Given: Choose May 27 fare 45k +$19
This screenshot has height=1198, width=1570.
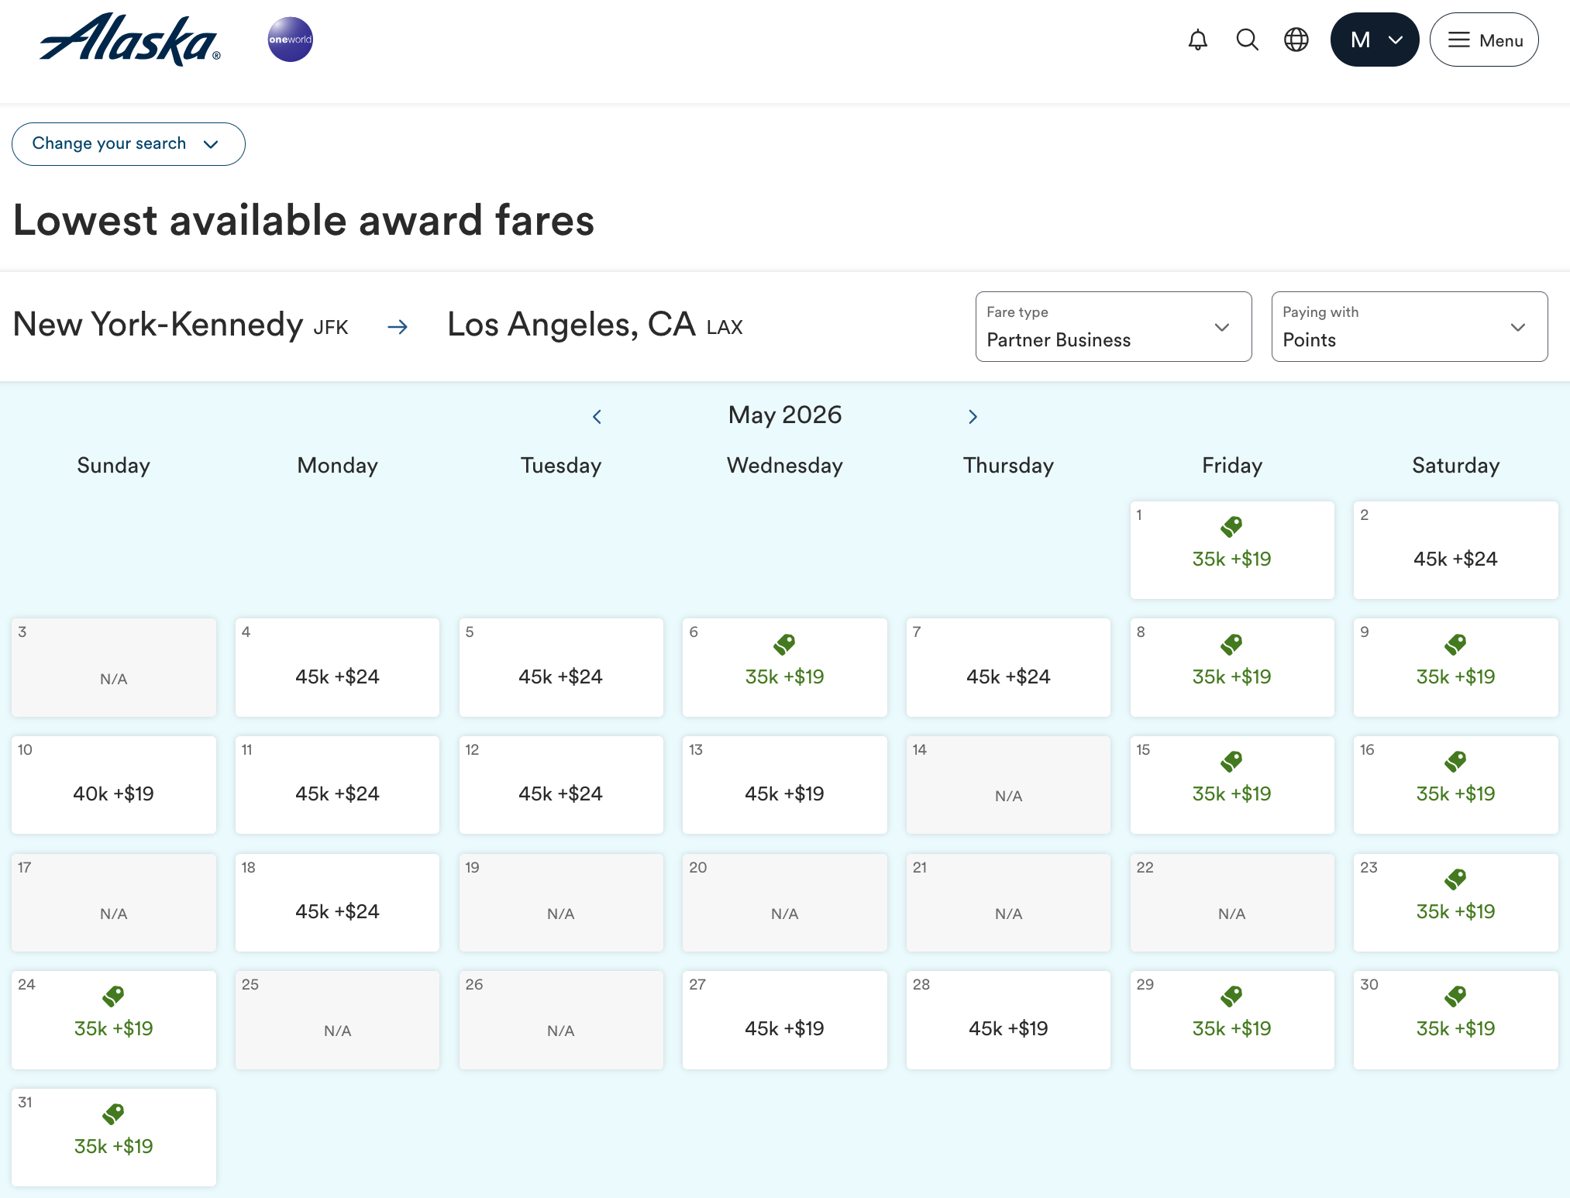Looking at the screenshot, I should point(784,1020).
